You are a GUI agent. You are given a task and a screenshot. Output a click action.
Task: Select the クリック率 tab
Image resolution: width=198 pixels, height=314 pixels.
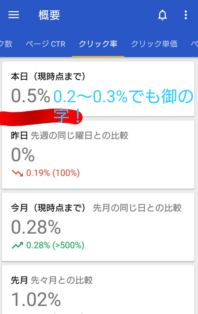98,44
